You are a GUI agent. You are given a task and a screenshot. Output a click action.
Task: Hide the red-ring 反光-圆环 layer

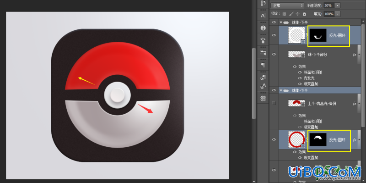(274, 139)
